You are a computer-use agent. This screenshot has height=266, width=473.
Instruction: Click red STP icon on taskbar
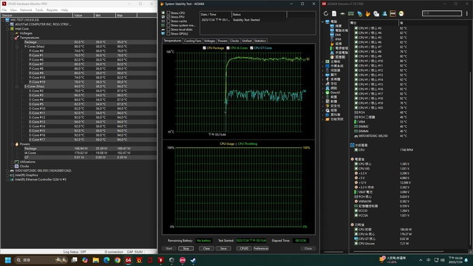(183, 260)
